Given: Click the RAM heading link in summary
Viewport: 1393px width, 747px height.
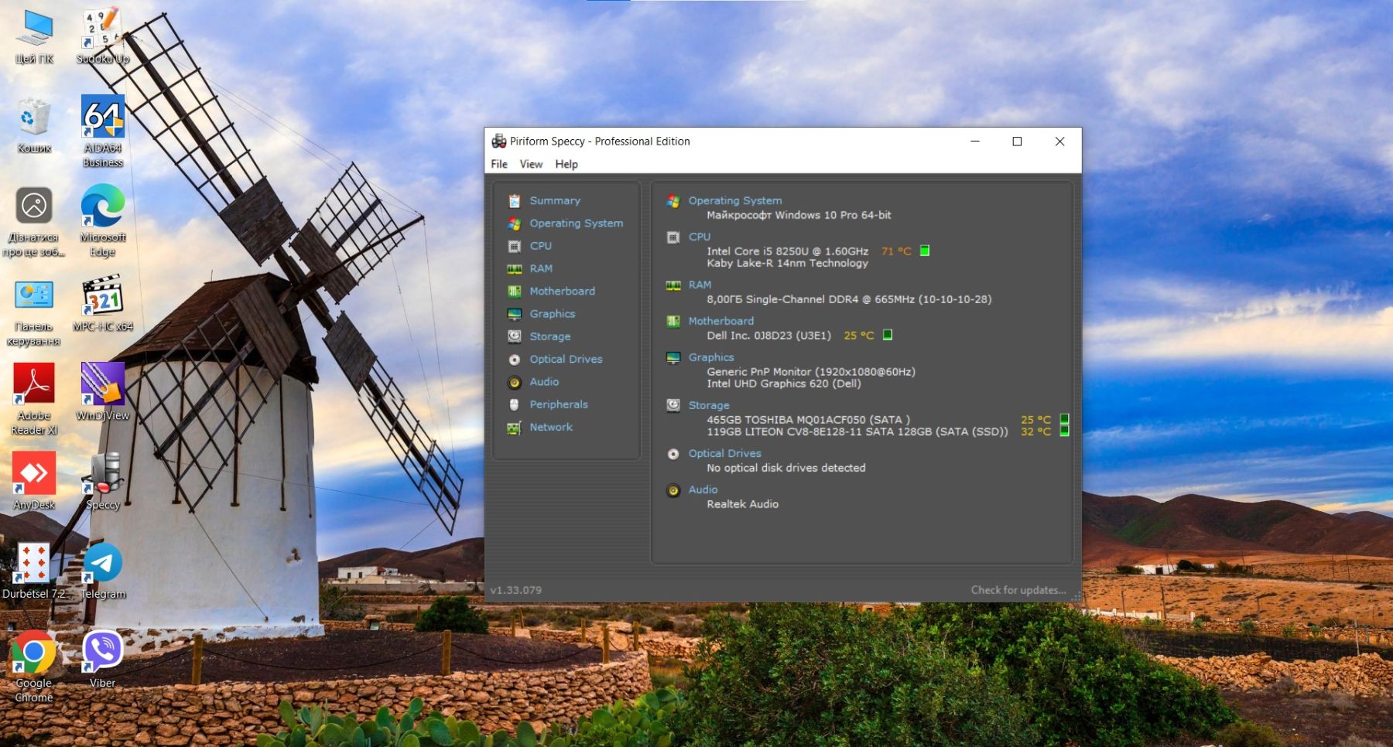Looking at the screenshot, I should tap(700, 285).
